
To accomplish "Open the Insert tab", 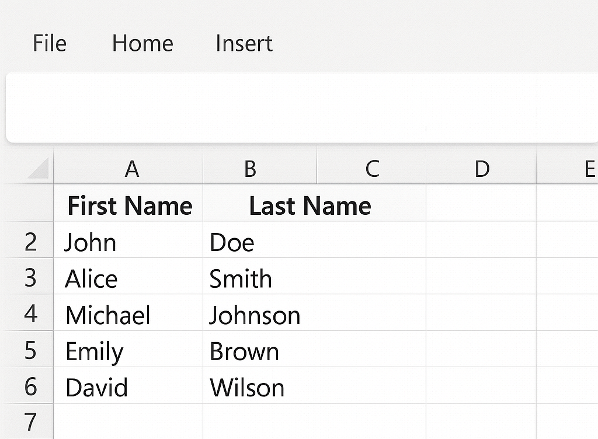I will click(244, 43).
